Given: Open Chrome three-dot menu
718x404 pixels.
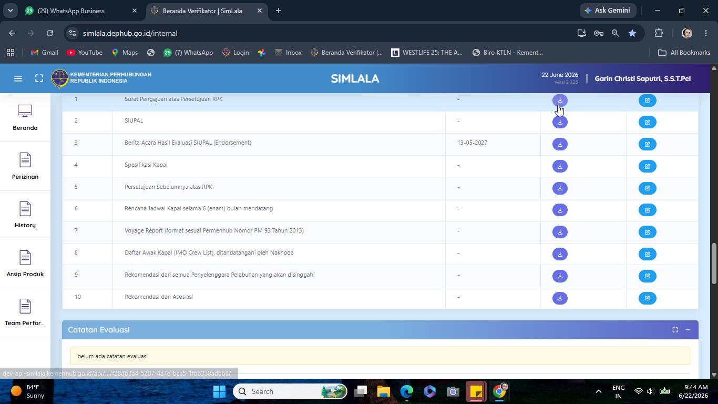Looking at the screenshot, I should pos(705,33).
